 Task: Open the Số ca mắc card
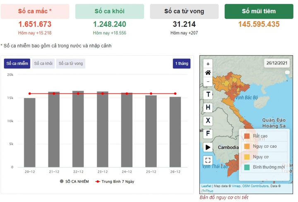point(35,12)
